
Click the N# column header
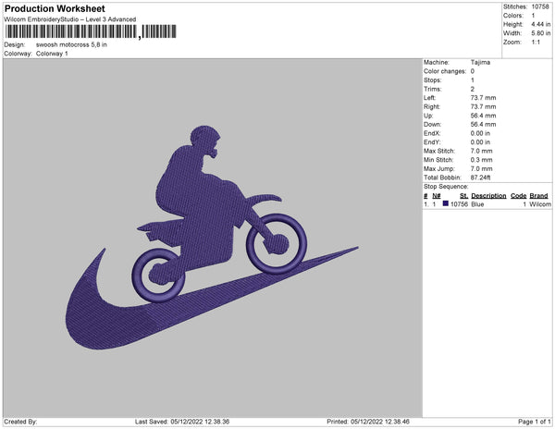[x=437, y=196]
